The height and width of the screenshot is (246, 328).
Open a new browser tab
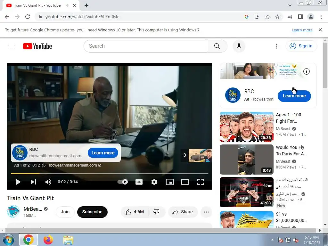tap(86, 5)
